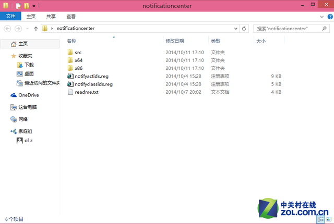Select the x64 folder icon
The height and width of the screenshot is (224, 334).
click(x=70, y=60)
